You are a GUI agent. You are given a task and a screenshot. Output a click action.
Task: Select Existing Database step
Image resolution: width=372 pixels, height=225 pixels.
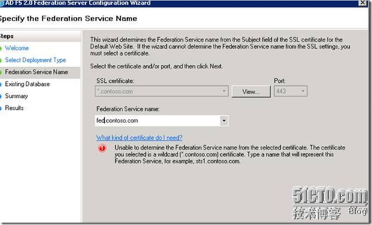click(27, 84)
